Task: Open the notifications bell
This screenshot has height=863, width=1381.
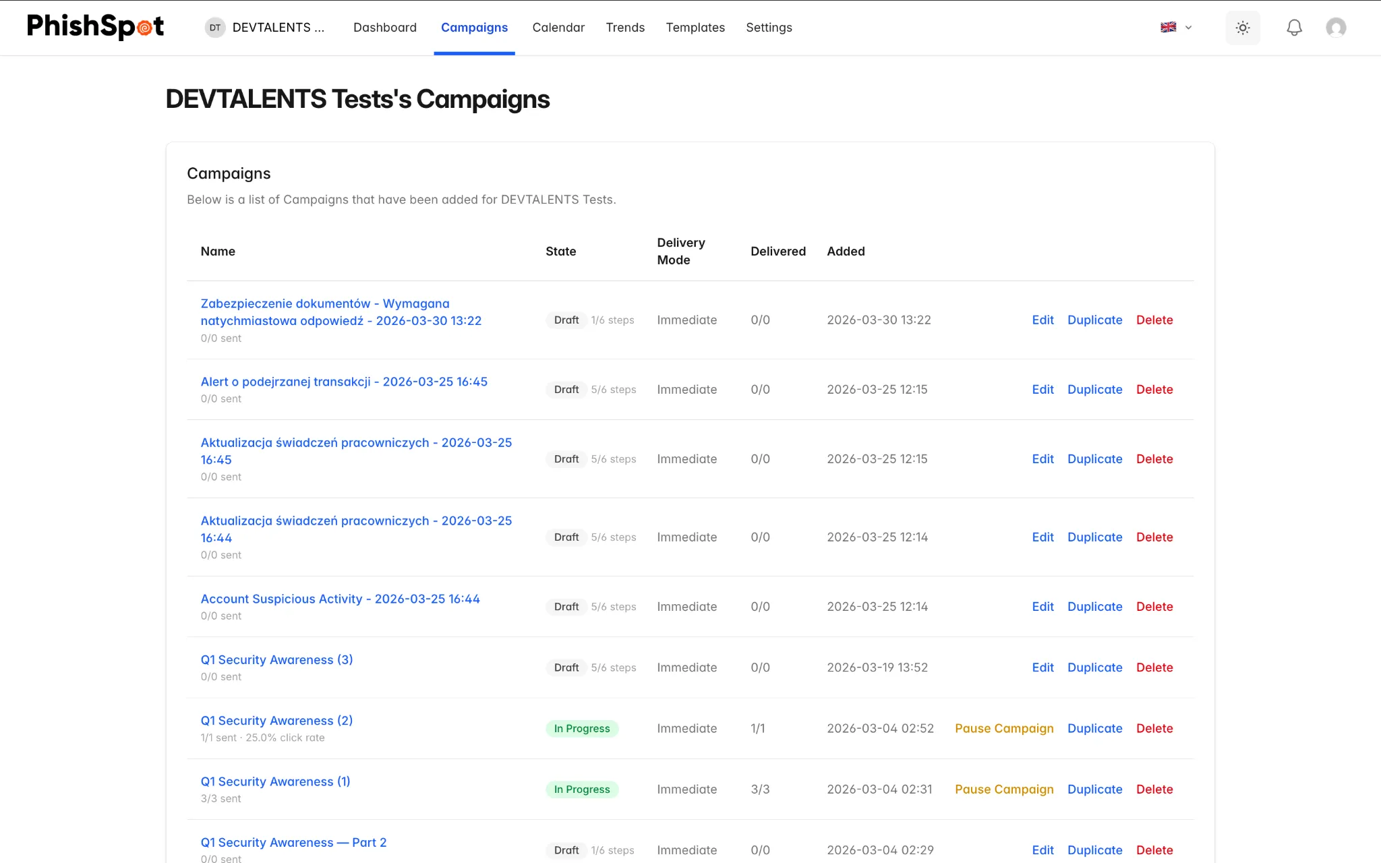Action: (x=1294, y=28)
